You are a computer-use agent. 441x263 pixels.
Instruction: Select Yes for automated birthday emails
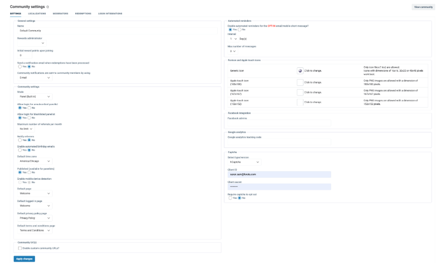[20, 150]
